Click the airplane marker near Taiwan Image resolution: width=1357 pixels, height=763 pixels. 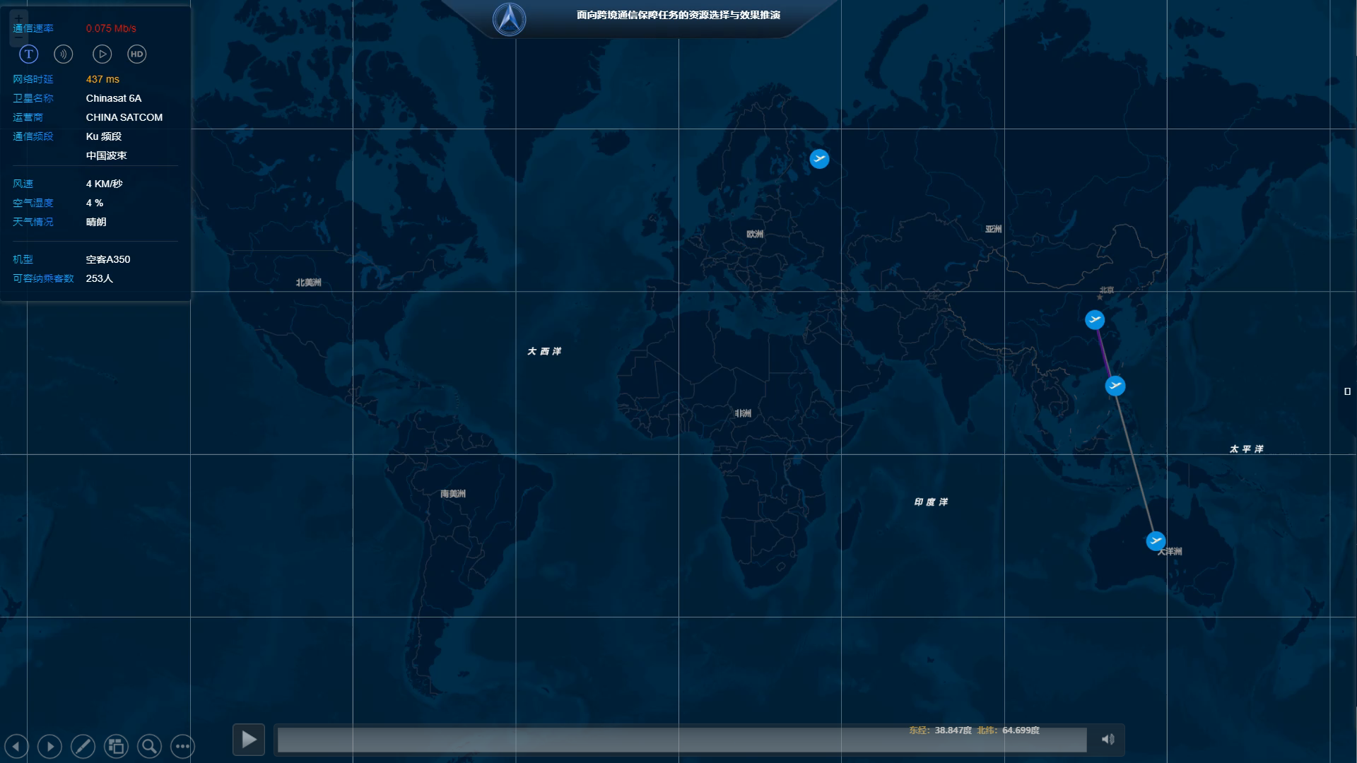[1115, 386]
